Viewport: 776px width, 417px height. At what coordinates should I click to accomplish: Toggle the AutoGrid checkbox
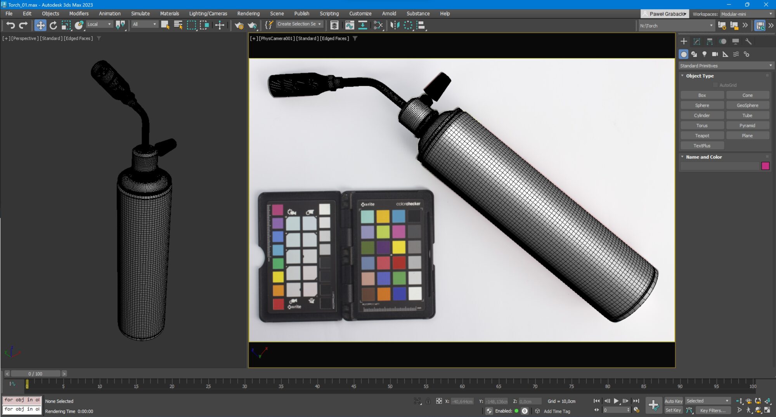click(x=715, y=85)
